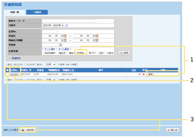
Task: Collapse the 詳細検索 section with minus icon
Action: pyautogui.click(x=9, y=58)
